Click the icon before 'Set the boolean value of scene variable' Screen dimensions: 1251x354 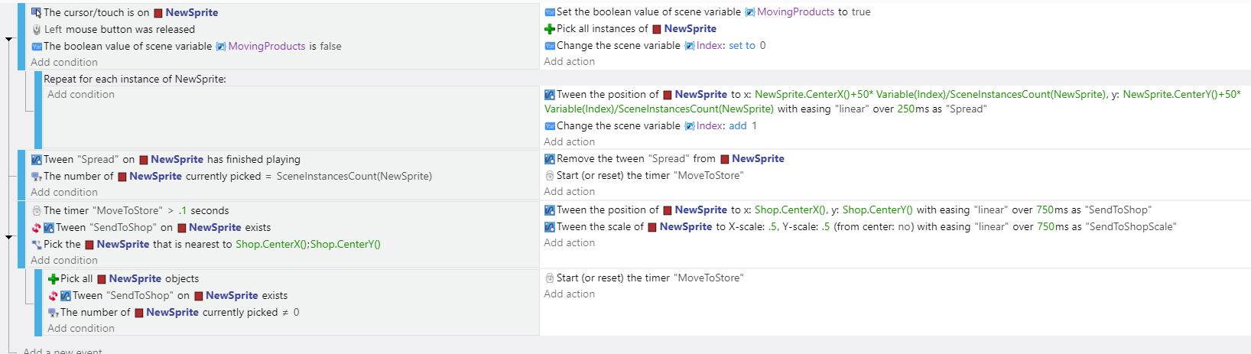[x=550, y=12]
